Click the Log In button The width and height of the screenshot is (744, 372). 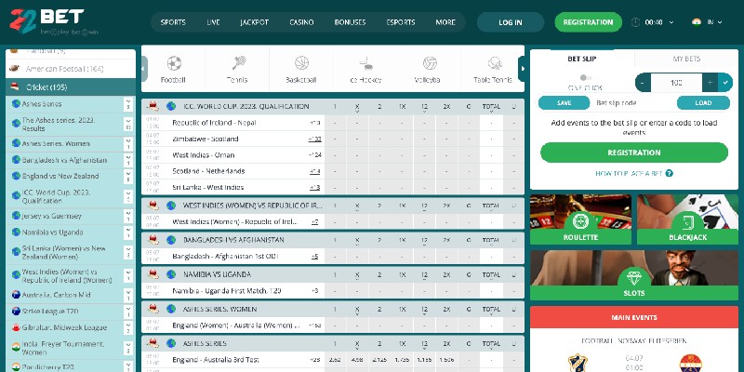[511, 22]
